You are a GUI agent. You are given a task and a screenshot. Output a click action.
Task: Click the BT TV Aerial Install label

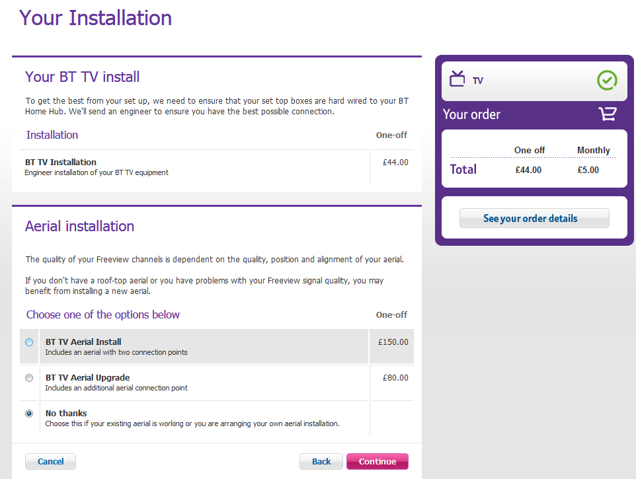point(83,342)
